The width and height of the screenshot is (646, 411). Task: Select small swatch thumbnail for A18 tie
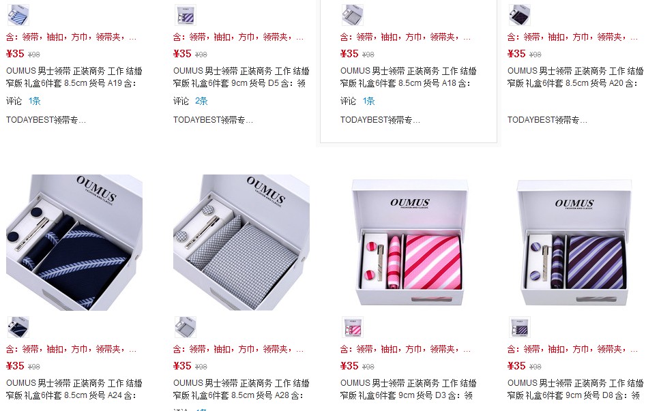coord(353,15)
